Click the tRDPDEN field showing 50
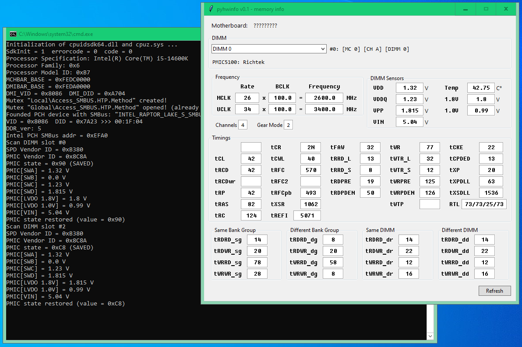This screenshot has height=347, width=522. pyautogui.click(x=370, y=193)
